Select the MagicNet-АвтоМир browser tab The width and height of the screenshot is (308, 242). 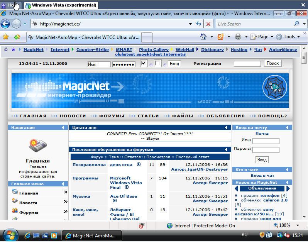[x=84, y=37]
